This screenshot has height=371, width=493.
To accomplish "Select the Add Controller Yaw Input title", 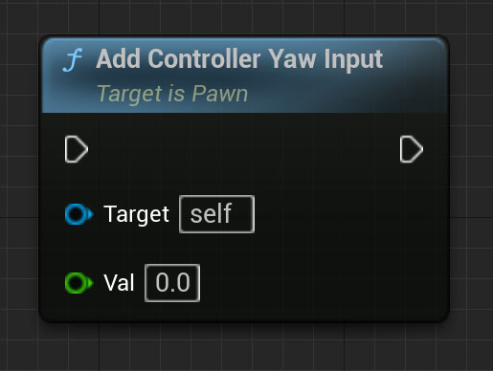I will pos(239,59).
